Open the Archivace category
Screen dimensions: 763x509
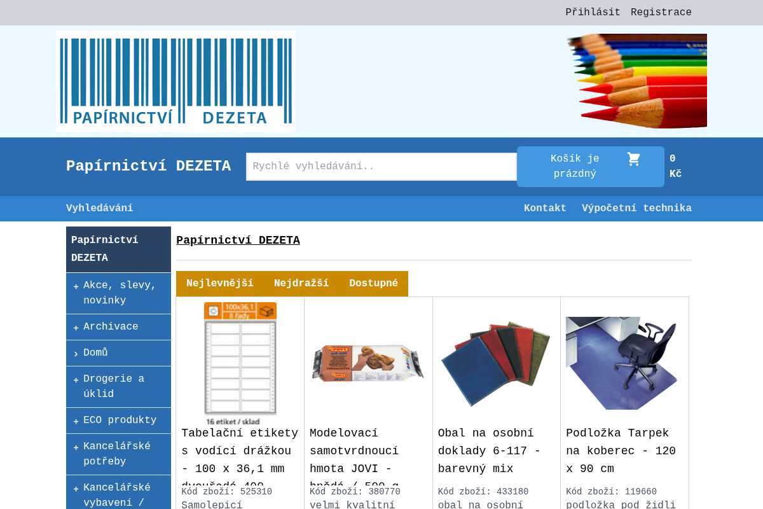[x=111, y=327]
